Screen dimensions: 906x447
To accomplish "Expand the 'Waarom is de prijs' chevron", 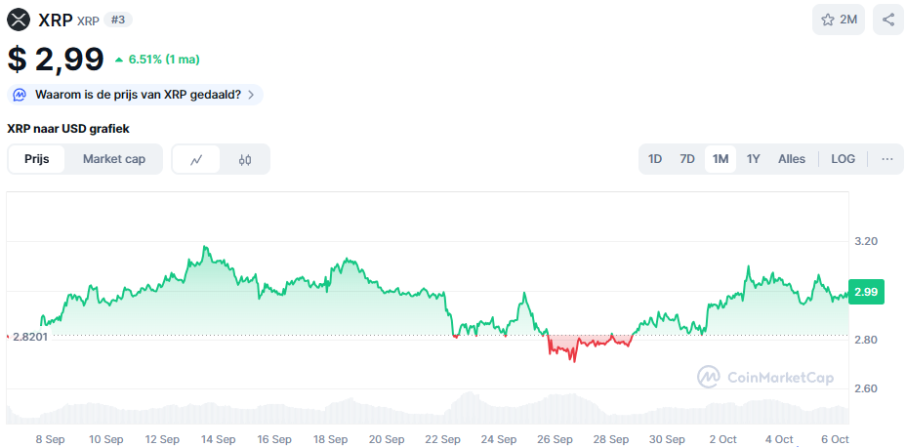I will point(251,95).
